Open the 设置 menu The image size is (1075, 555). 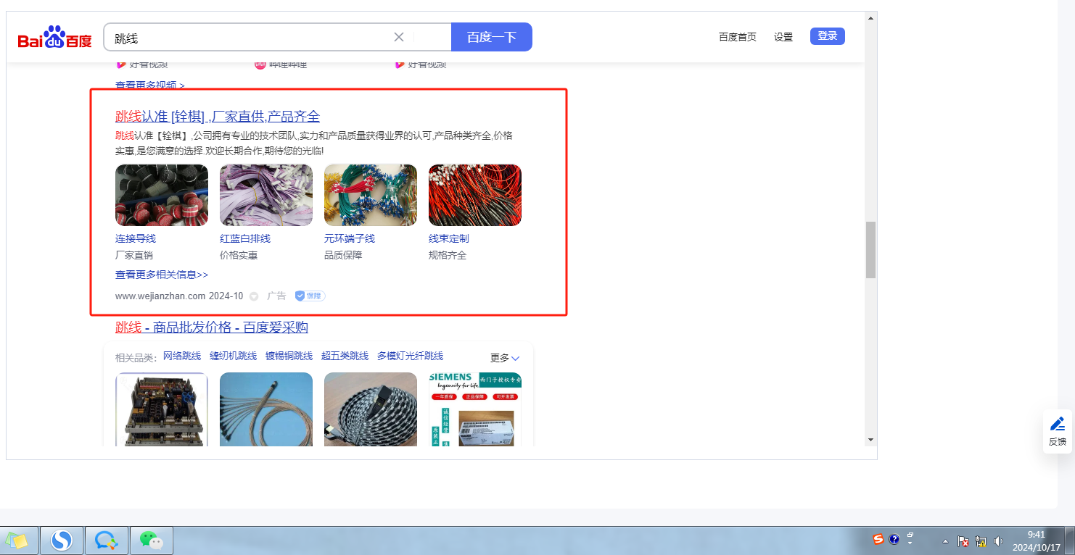(783, 37)
